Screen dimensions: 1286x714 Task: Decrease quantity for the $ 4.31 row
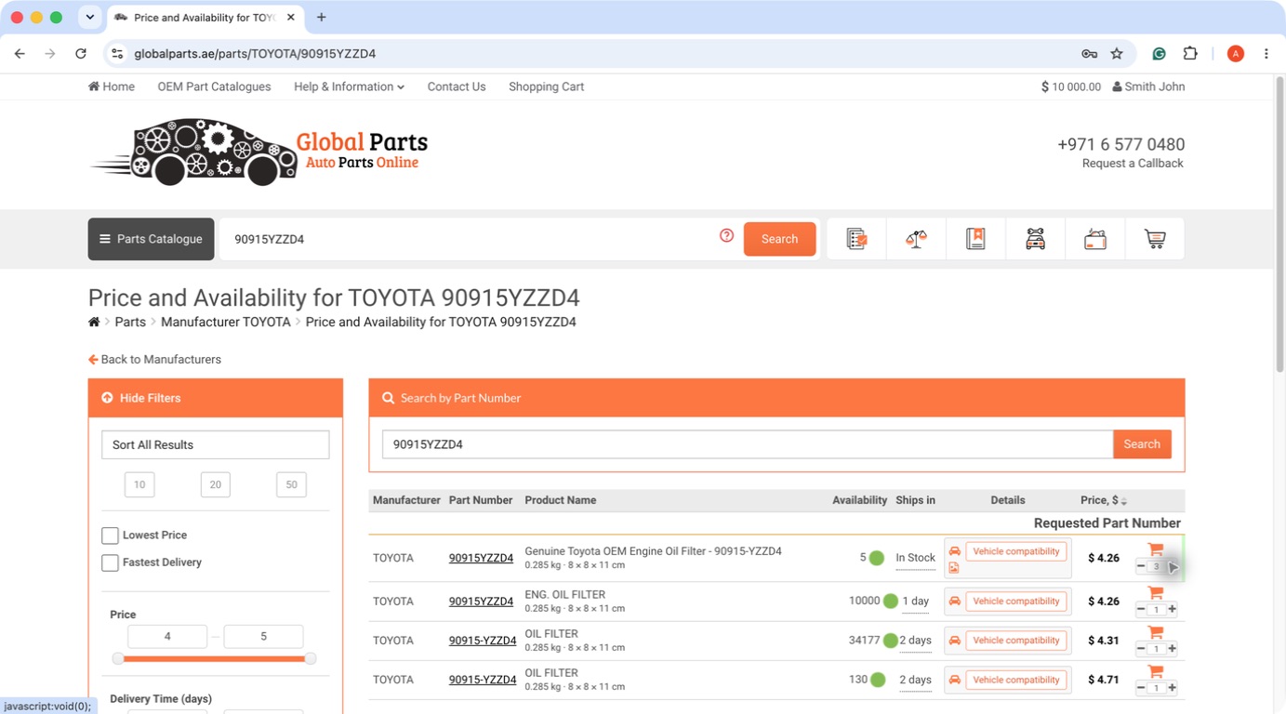click(1141, 649)
